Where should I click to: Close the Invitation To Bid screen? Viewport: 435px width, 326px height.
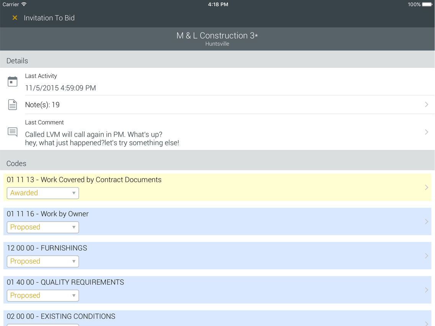tap(15, 18)
